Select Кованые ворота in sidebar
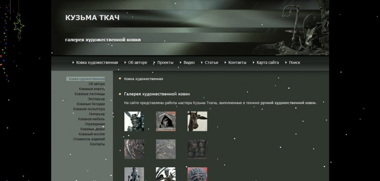This screenshot has height=181, width=380. (92, 89)
